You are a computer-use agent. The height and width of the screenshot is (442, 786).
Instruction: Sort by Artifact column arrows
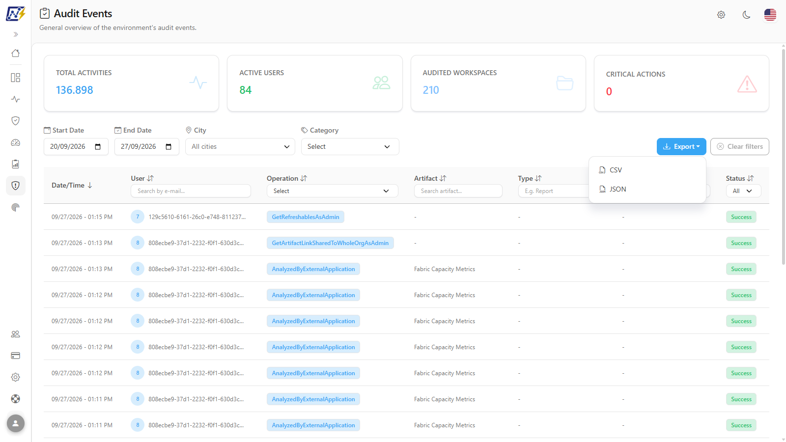pos(443,178)
